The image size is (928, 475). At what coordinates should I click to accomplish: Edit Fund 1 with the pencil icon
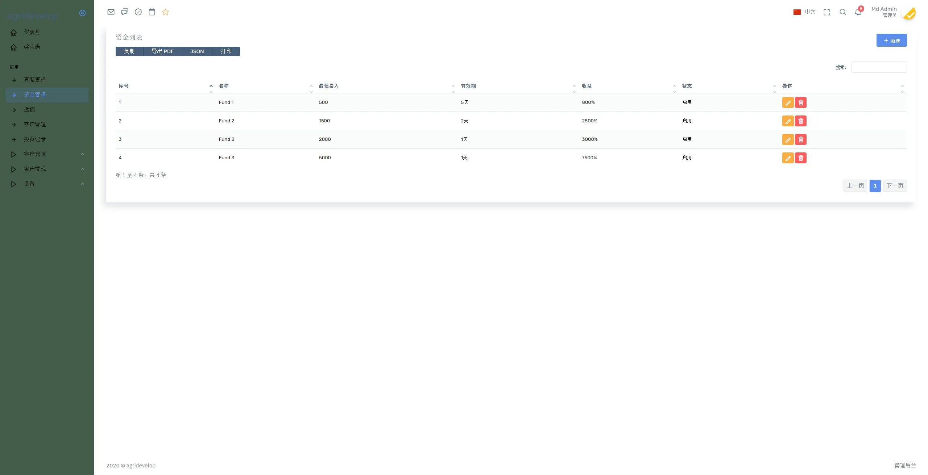click(788, 102)
